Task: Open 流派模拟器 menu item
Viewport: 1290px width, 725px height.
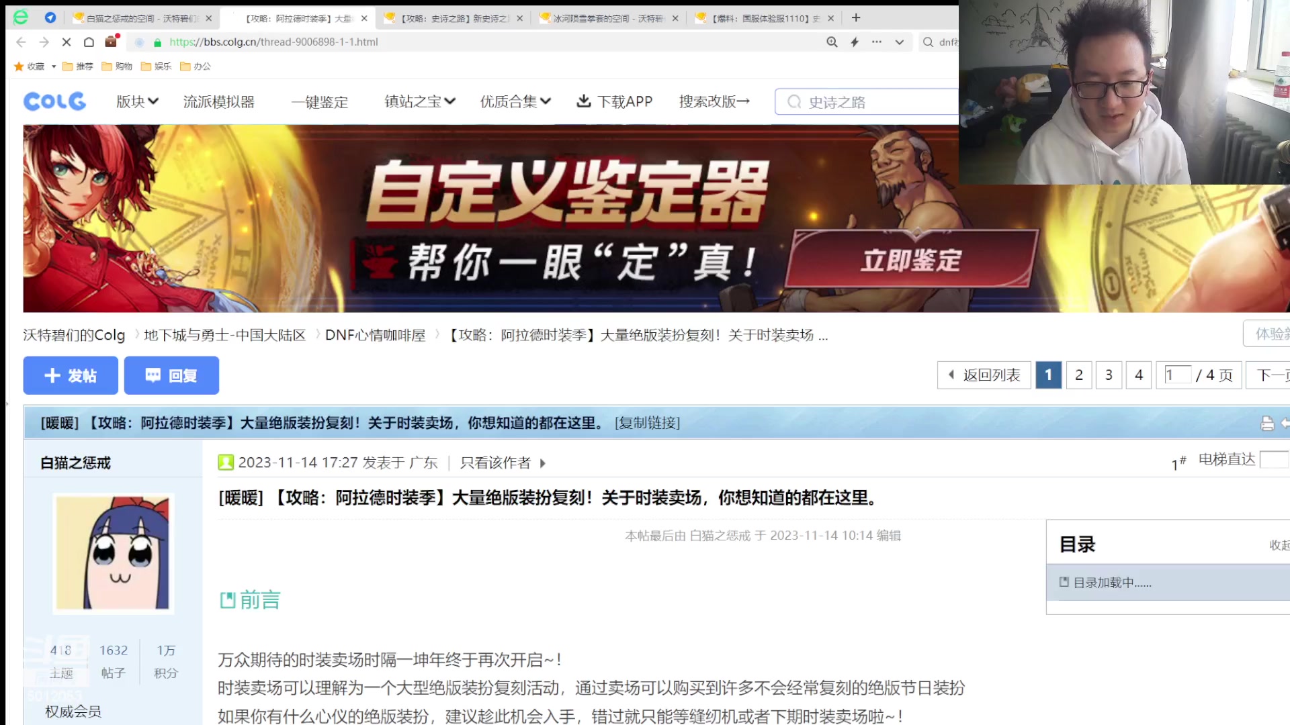Action: tap(219, 101)
